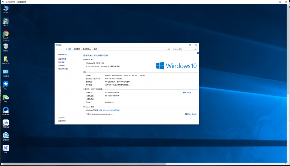Go up one level in Control Panel
Image resolution: width=290 pixels, height=166 pixels.
(66, 49)
